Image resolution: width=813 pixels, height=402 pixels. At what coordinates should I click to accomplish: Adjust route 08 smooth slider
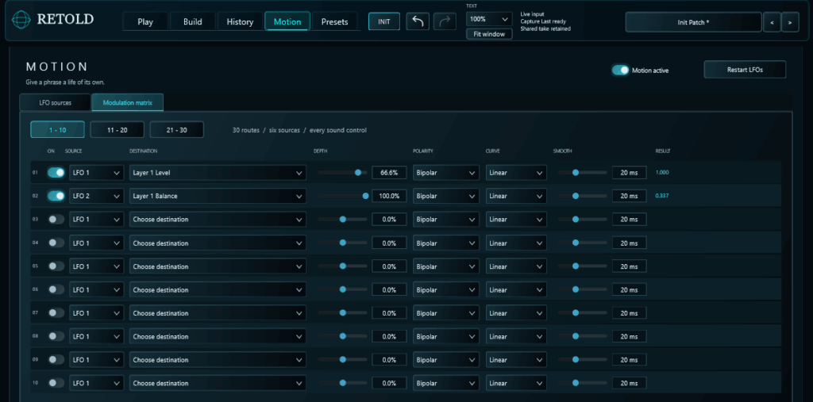point(582,336)
